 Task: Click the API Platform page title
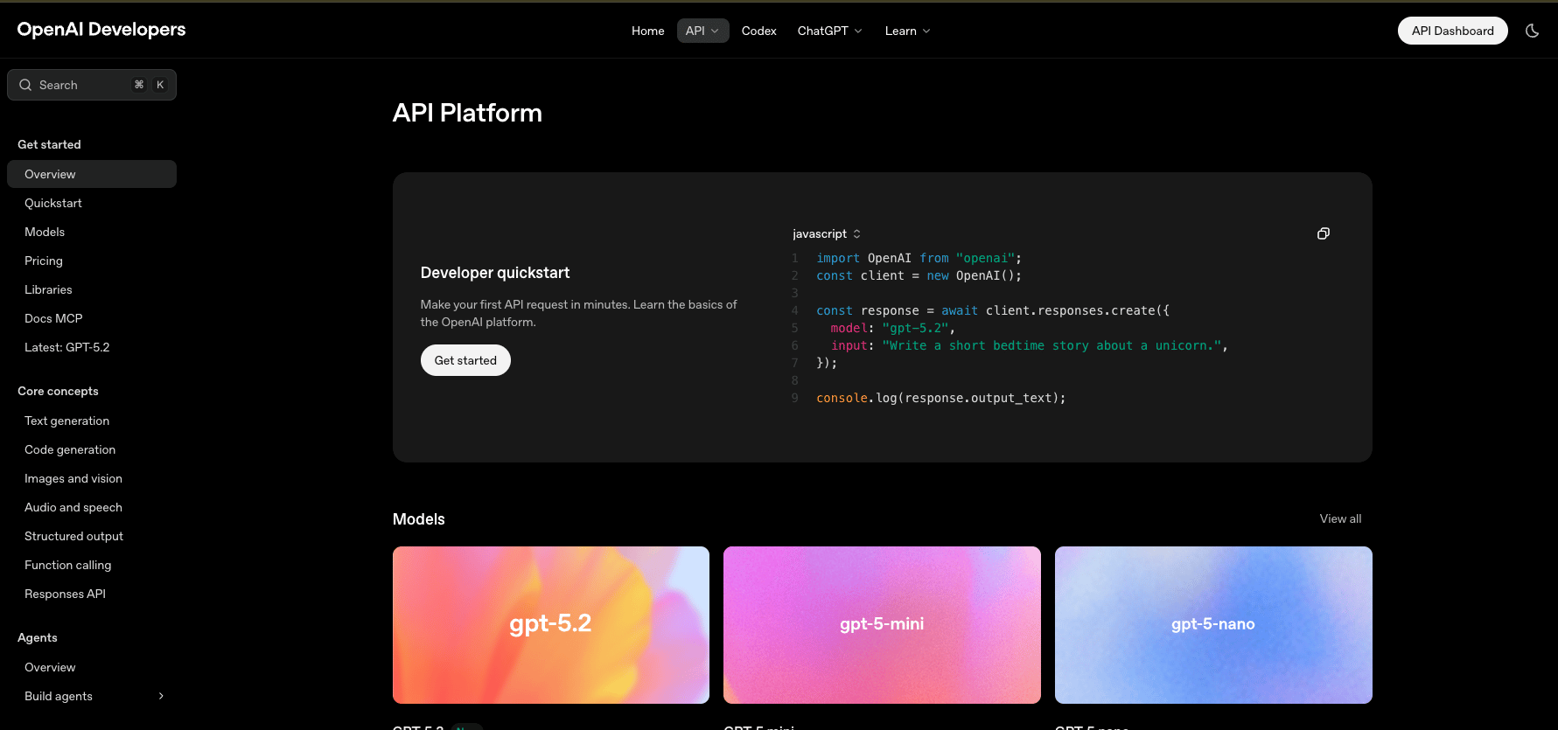tap(467, 113)
